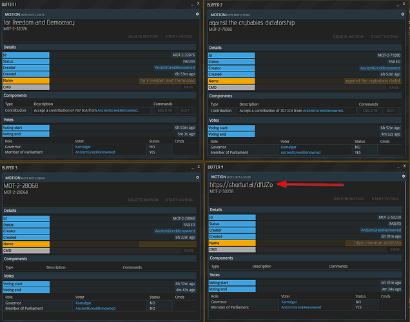Click the gray CMD label in Buffer 1

pos(26,87)
